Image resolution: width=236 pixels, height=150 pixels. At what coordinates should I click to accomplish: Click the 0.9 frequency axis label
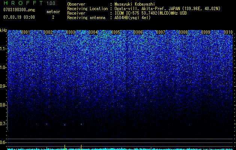click(3, 86)
